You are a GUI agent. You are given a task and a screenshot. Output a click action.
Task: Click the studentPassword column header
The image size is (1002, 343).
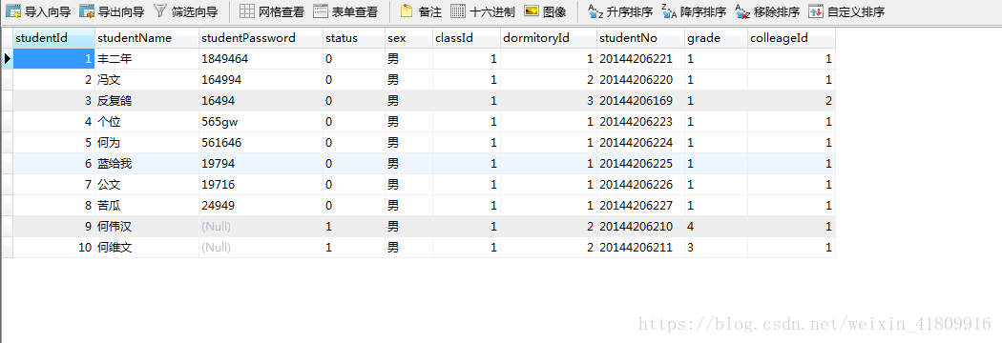pyautogui.click(x=261, y=38)
